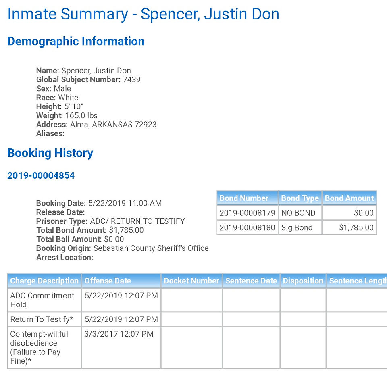The image size is (387, 377).
Task: Click the Charge Description column header
Action: pyautogui.click(x=44, y=281)
